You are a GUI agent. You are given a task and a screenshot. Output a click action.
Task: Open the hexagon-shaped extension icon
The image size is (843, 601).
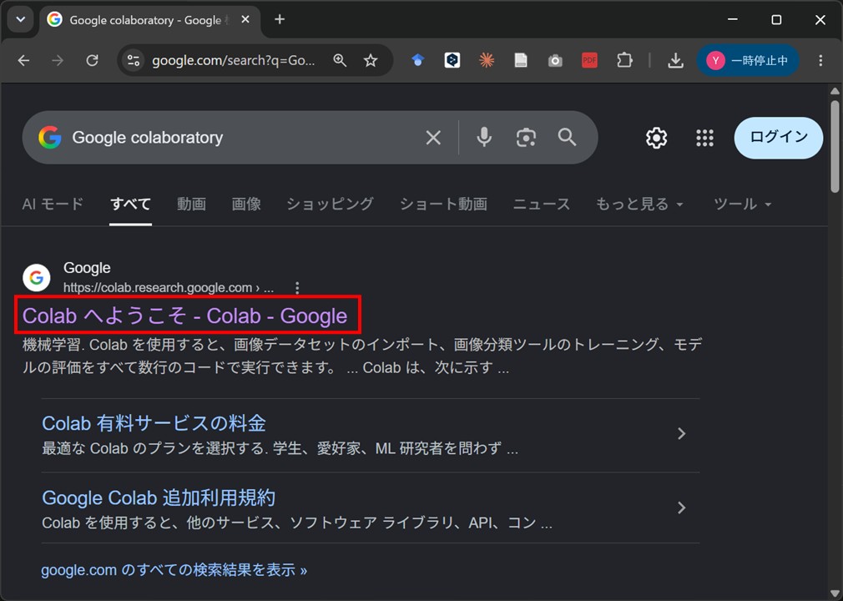click(452, 60)
